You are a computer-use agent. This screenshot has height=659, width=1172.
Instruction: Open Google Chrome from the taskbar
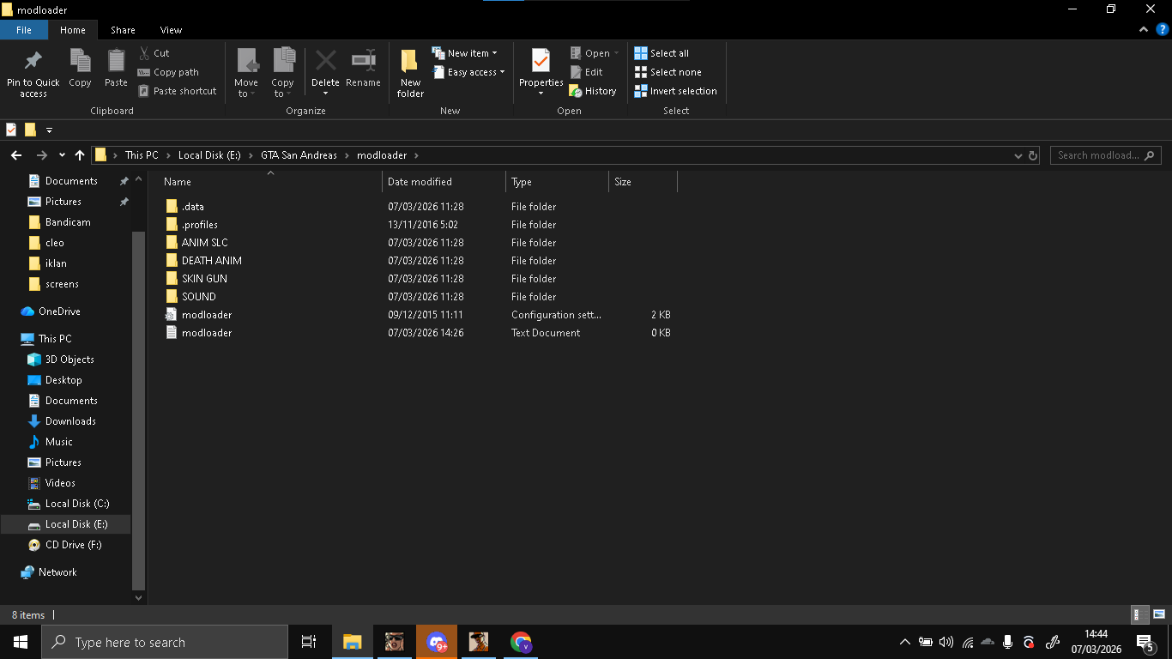pyautogui.click(x=521, y=642)
